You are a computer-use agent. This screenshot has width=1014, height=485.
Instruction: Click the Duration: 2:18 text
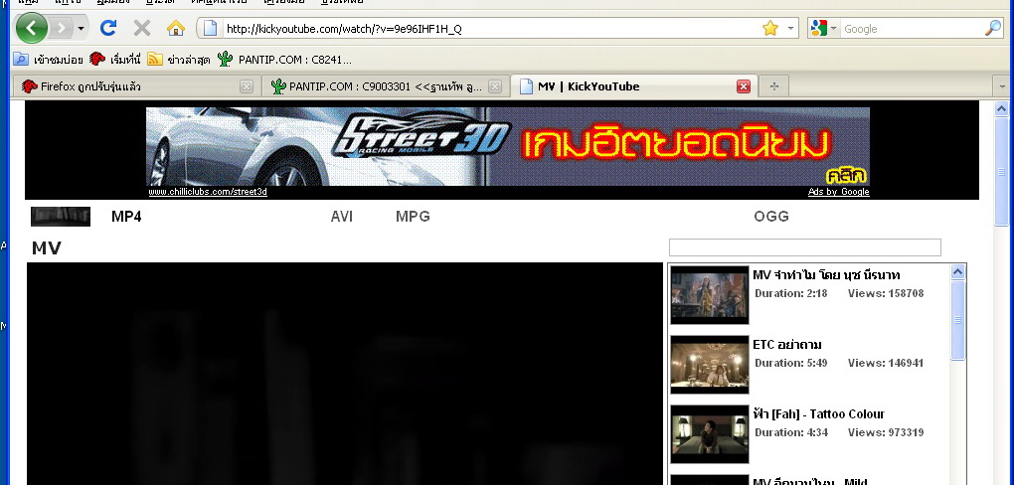click(x=791, y=293)
